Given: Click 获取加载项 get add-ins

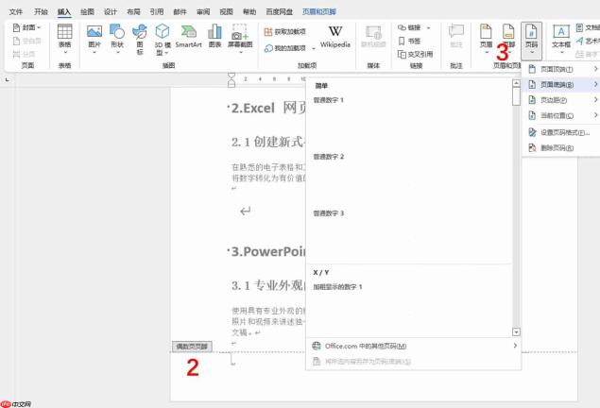Looking at the screenshot, I should click(284, 32).
